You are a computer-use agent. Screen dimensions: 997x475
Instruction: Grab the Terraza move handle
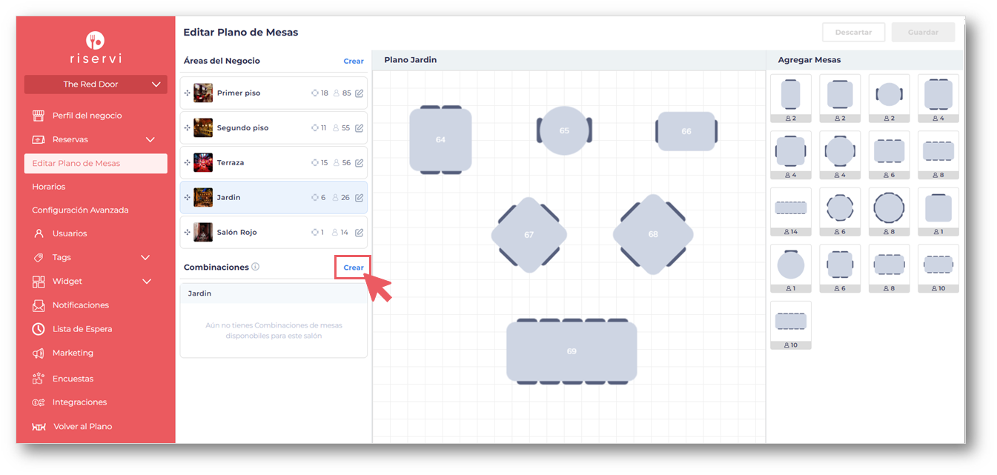(188, 163)
